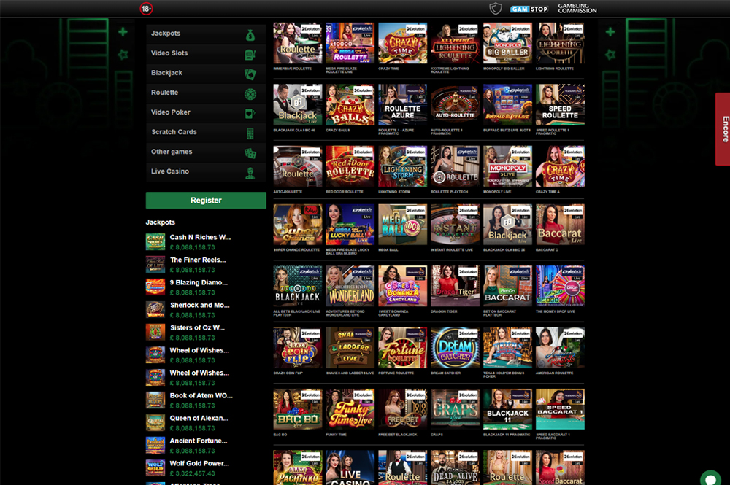The height and width of the screenshot is (485, 730).
Task: Launch Lightning Roulette game tile
Action: (x=560, y=43)
